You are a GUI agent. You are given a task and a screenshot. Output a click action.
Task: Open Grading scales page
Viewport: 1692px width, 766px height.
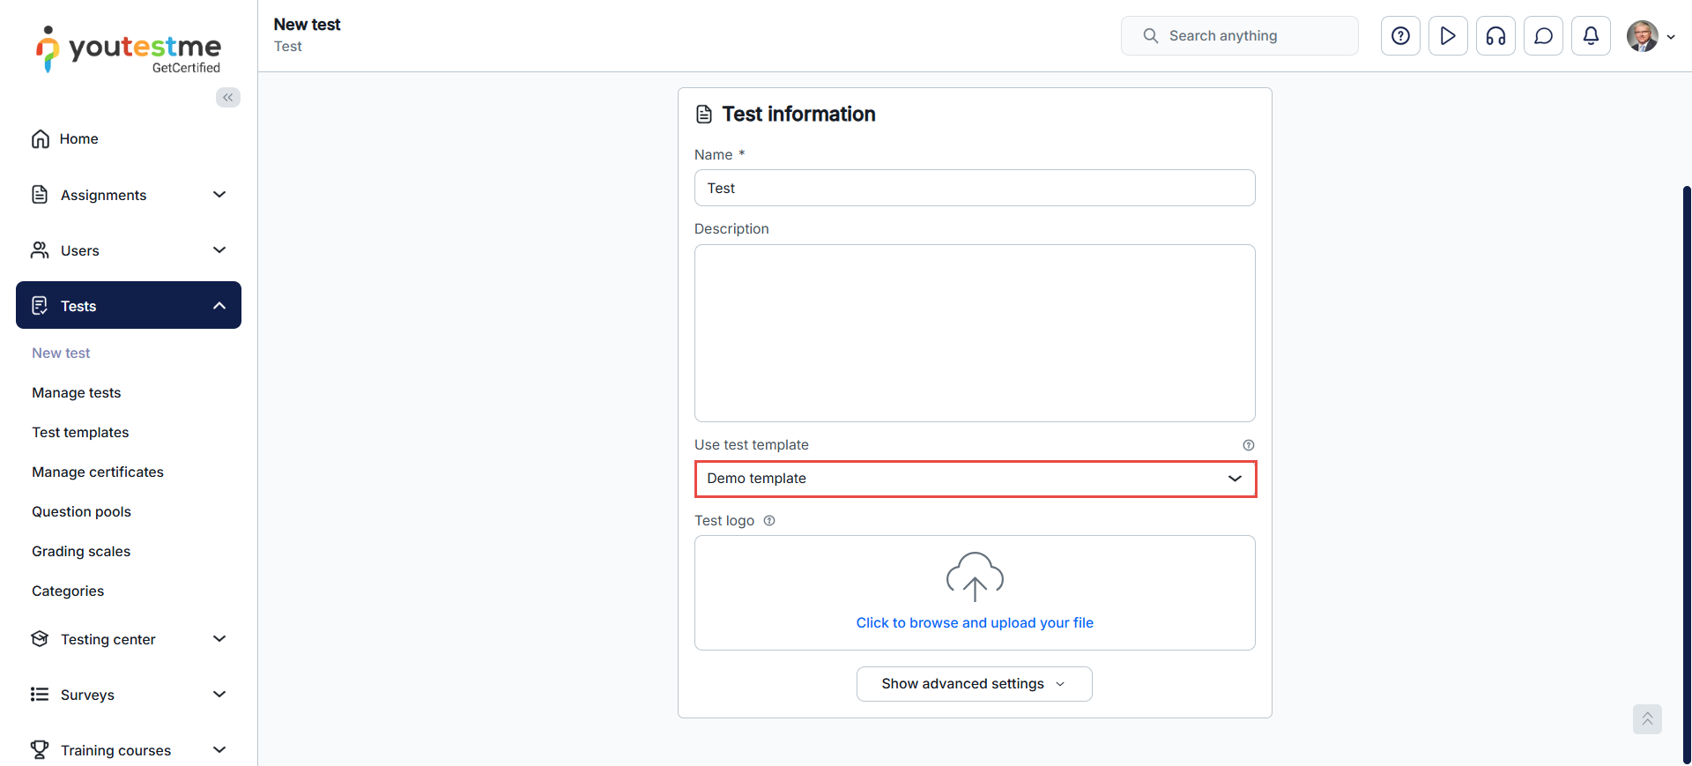click(81, 552)
